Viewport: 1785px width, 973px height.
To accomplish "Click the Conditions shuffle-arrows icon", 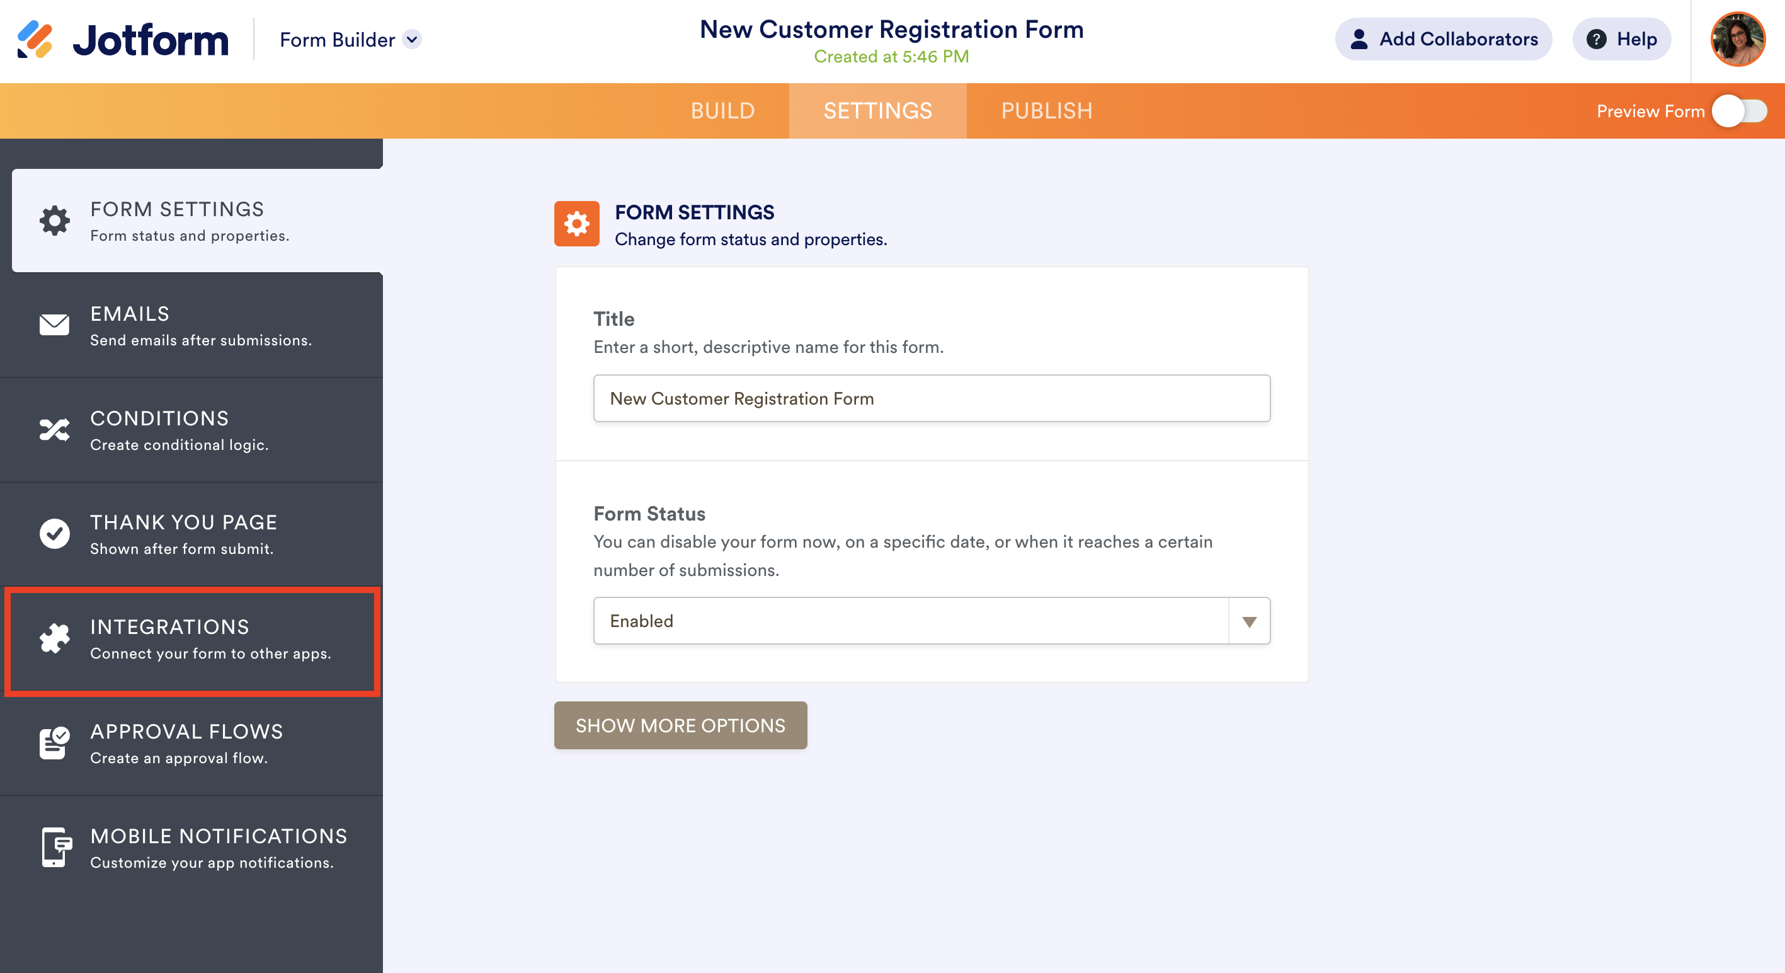I will point(55,430).
